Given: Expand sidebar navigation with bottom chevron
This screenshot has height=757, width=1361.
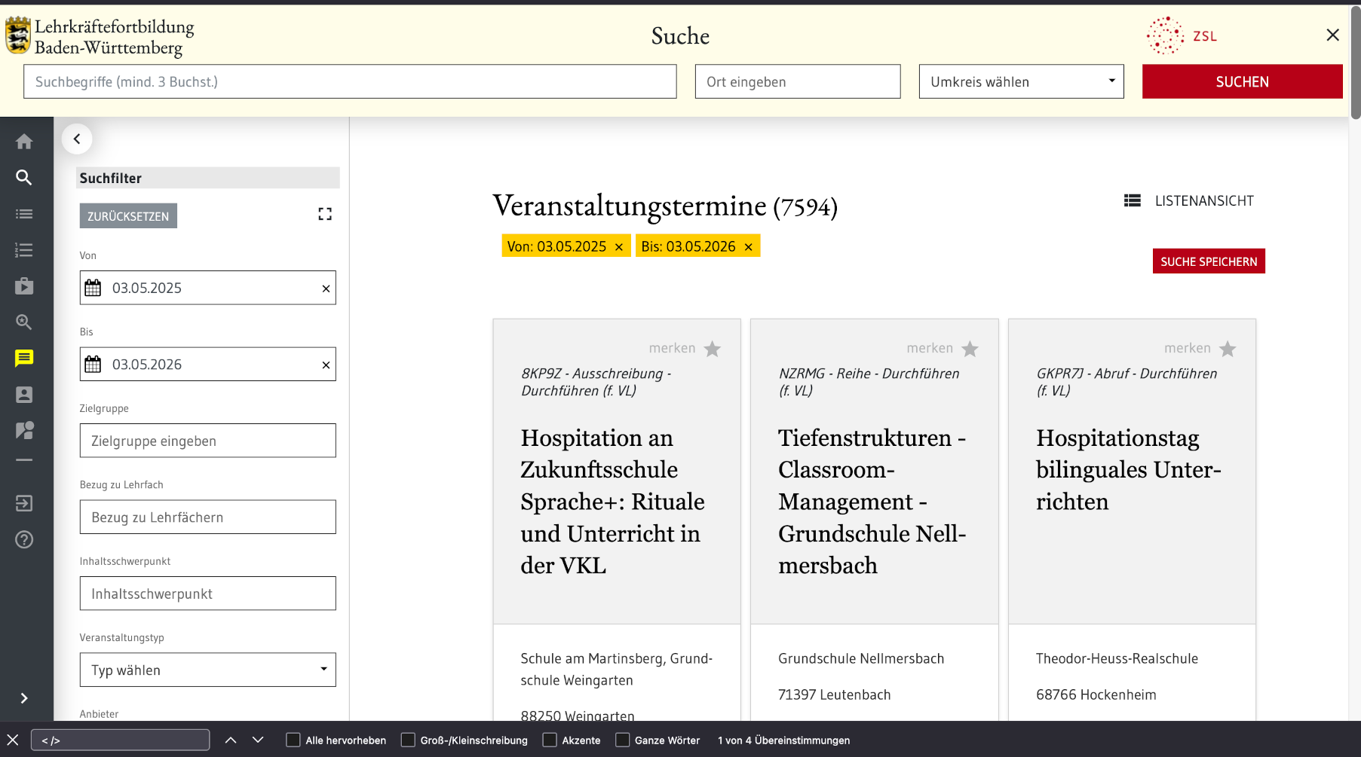Looking at the screenshot, I should click(24, 698).
